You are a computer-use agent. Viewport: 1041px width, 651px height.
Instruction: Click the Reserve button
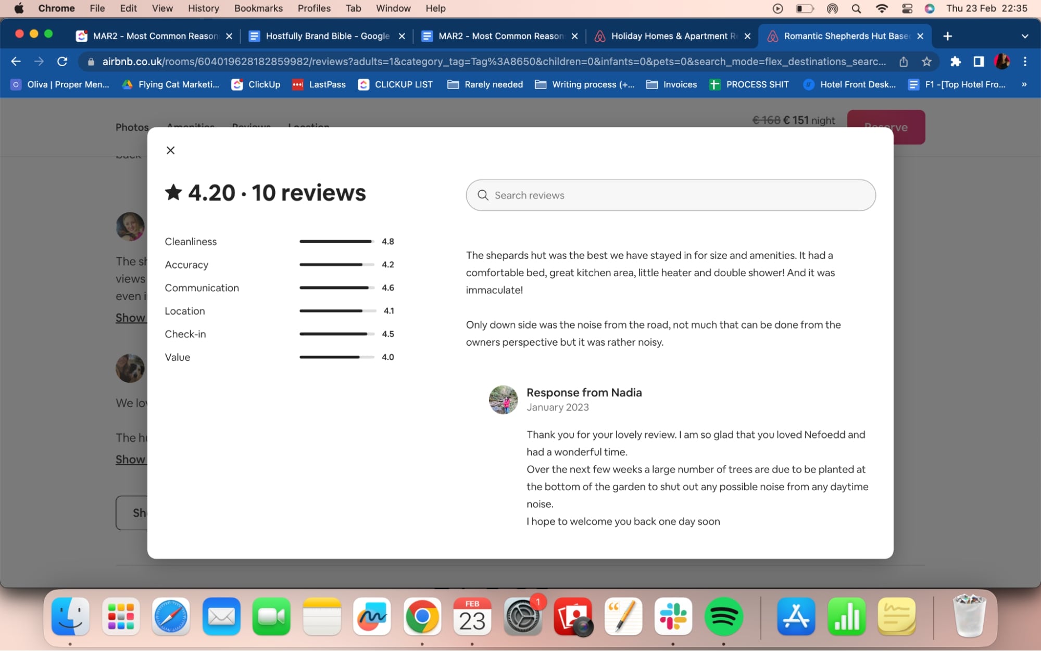(886, 127)
